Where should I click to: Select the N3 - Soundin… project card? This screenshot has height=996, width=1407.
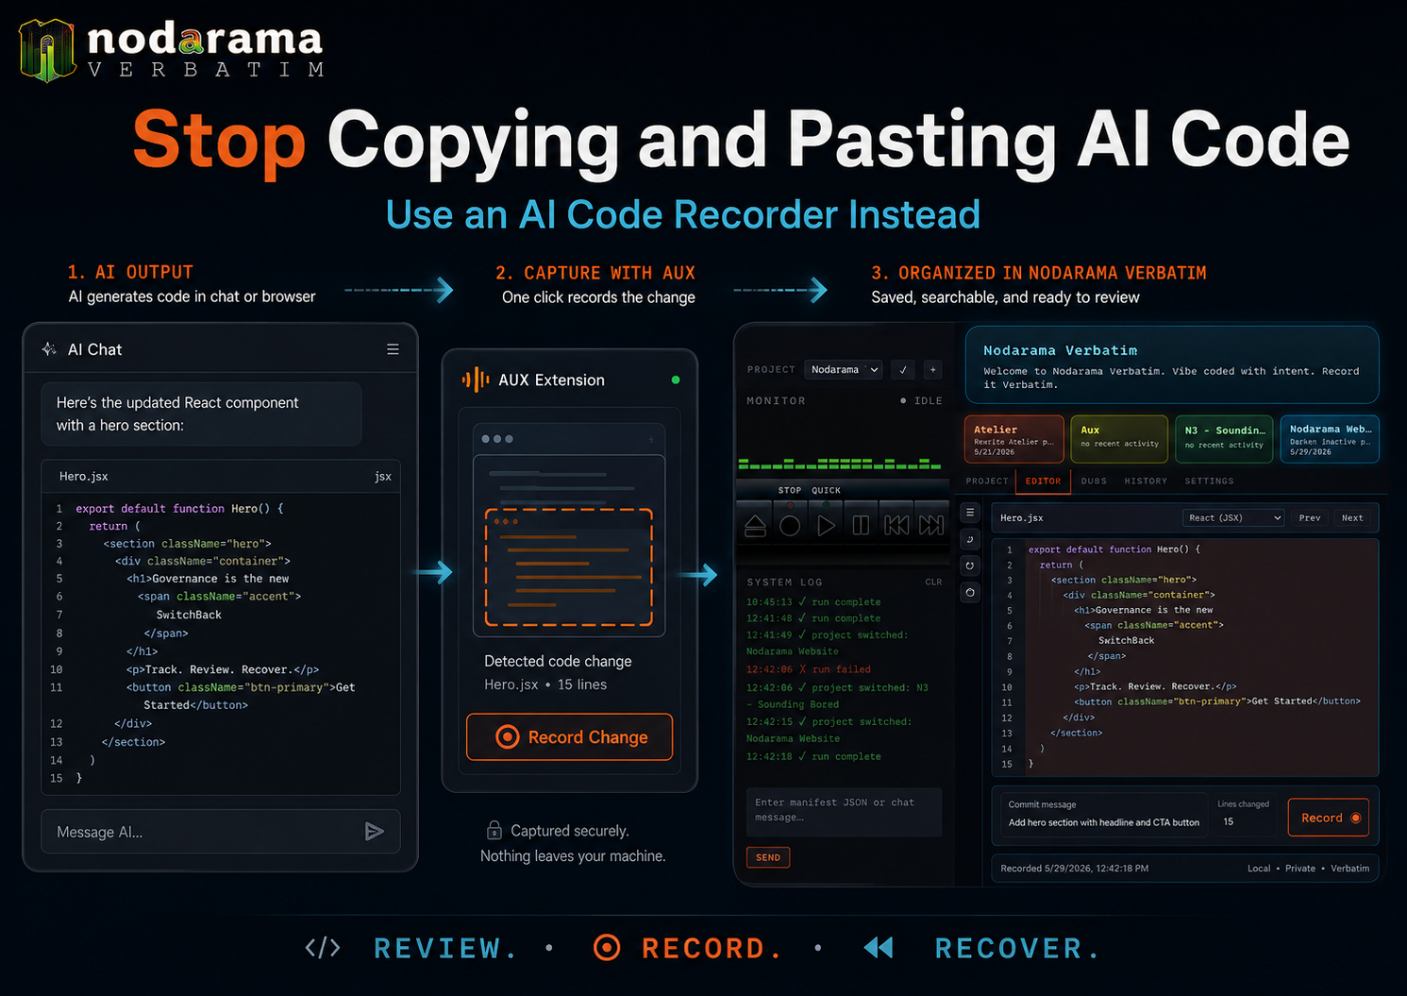point(1224,439)
